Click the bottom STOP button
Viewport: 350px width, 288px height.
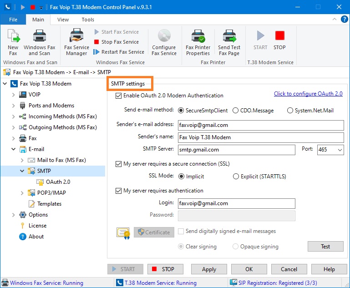(x=165, y=269)
